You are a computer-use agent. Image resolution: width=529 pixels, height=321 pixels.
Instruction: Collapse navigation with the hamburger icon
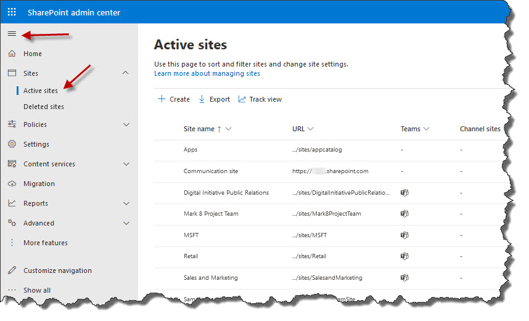[12, 34]
